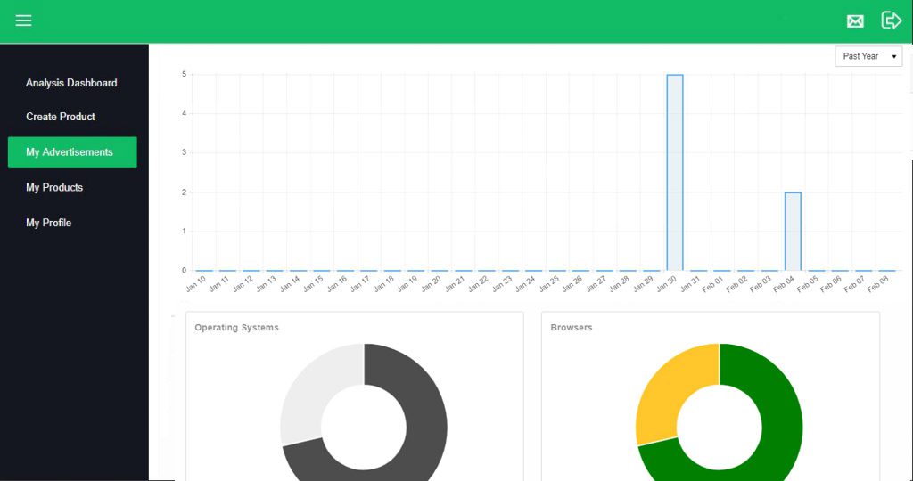Click the Jan 25 axis label
The image size is (913, 481).
click(548, 283)
